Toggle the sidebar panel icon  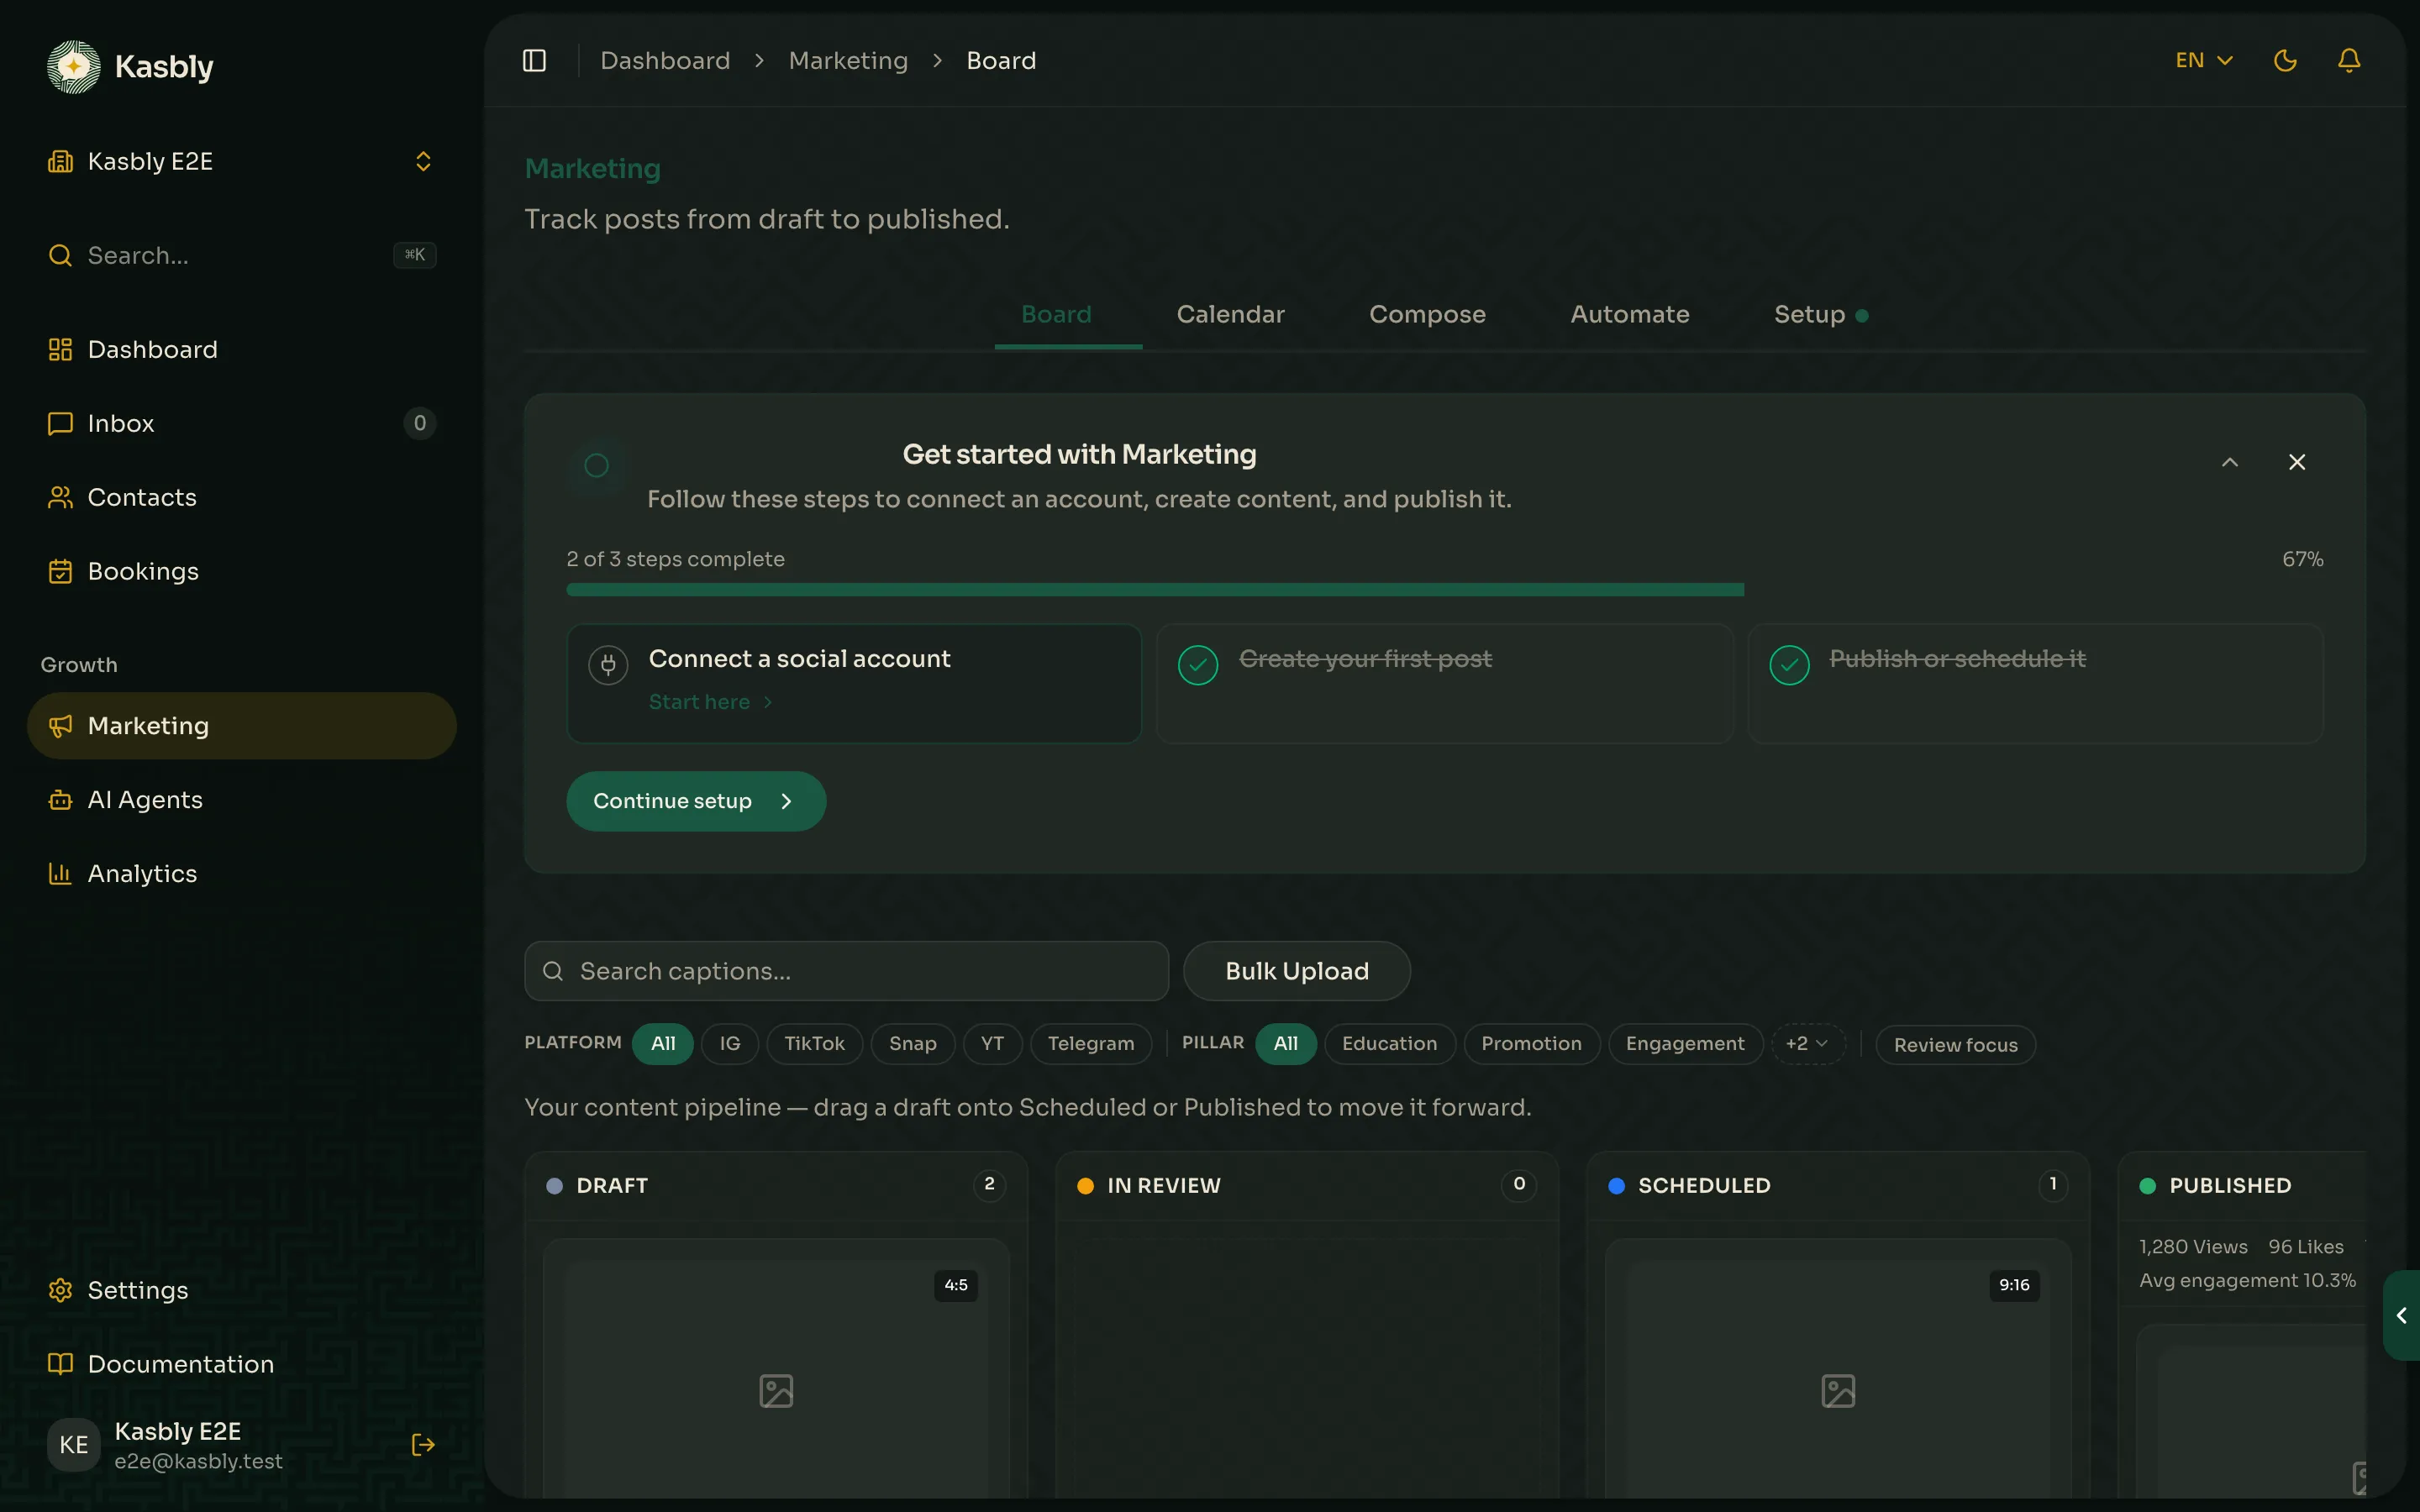coord(534,61)
